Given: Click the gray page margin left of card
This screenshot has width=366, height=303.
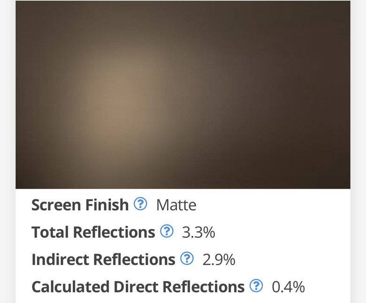Looking at the screenshot, I should [8, 151].
